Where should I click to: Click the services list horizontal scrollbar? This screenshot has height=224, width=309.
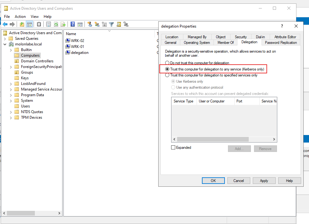213,139
